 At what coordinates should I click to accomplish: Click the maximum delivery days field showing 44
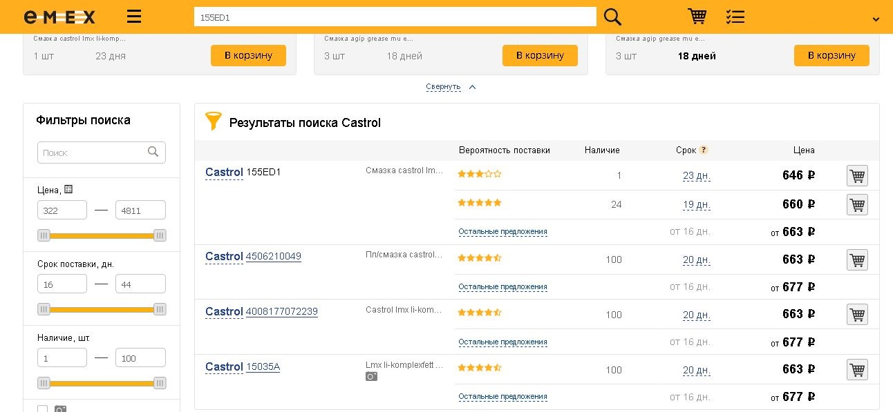click(140, 284)
